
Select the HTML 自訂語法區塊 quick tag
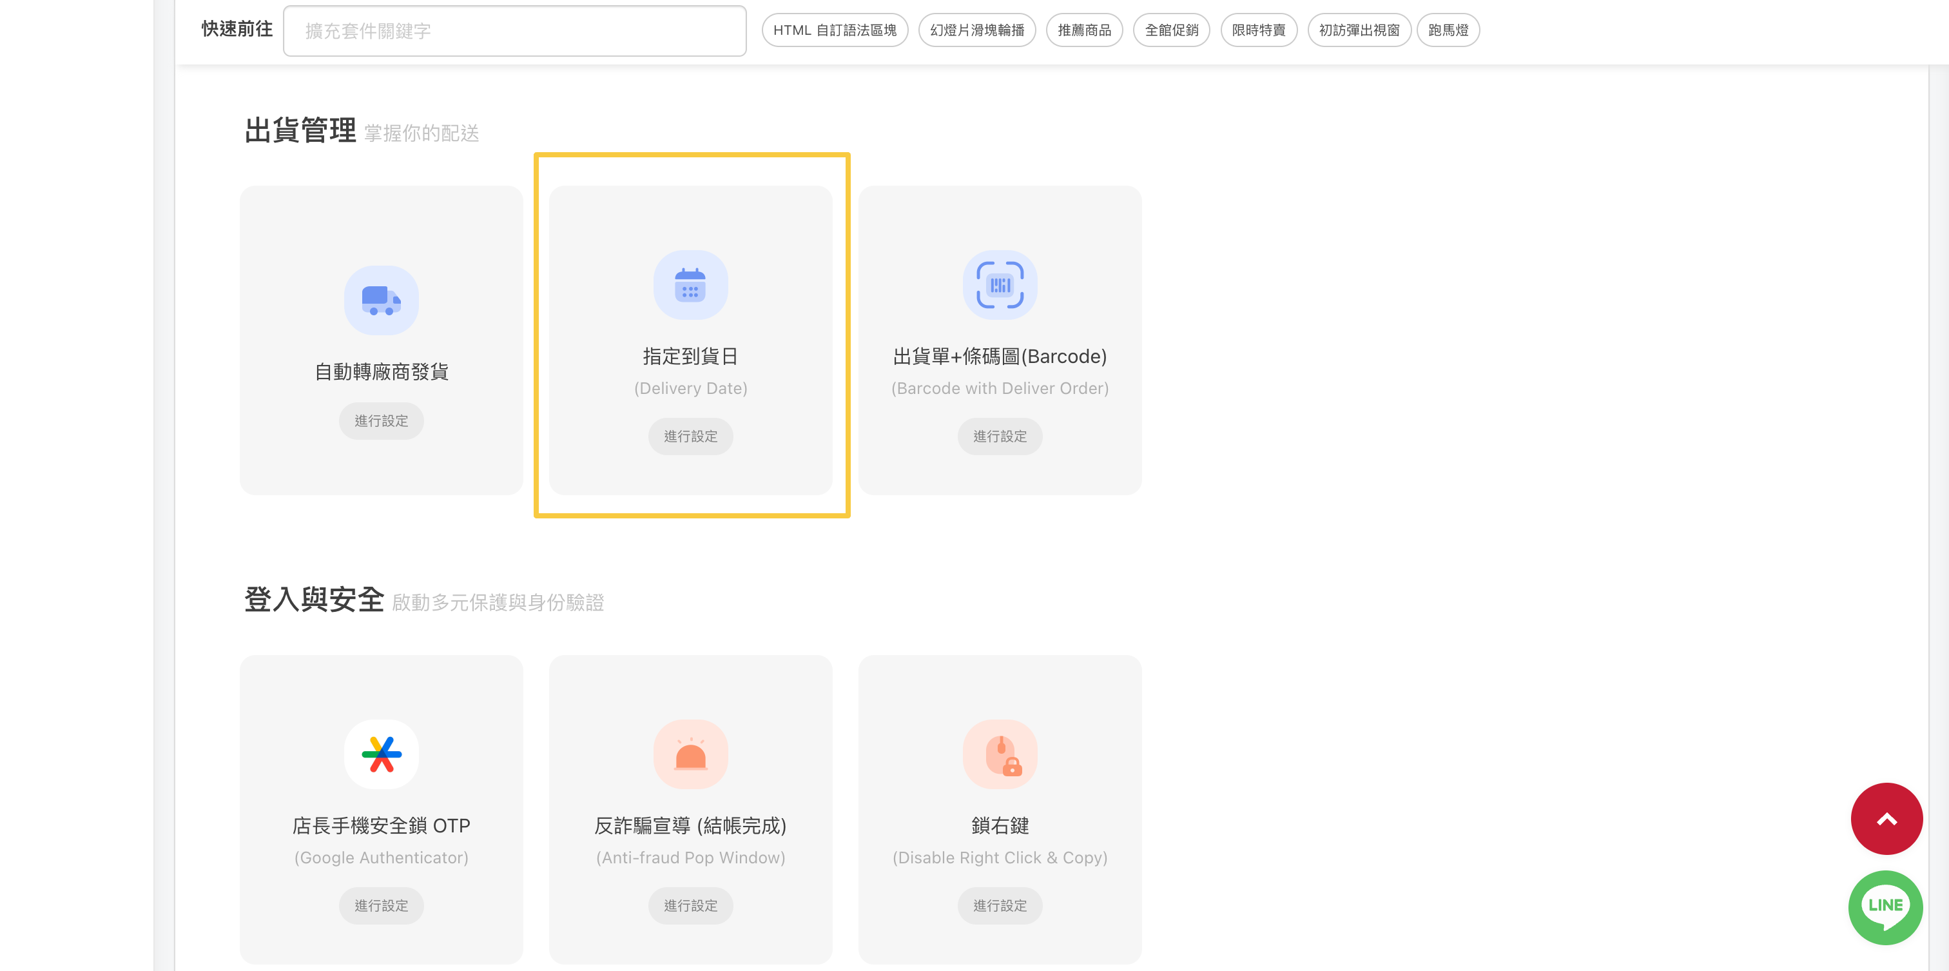click(x=834, y=30)
